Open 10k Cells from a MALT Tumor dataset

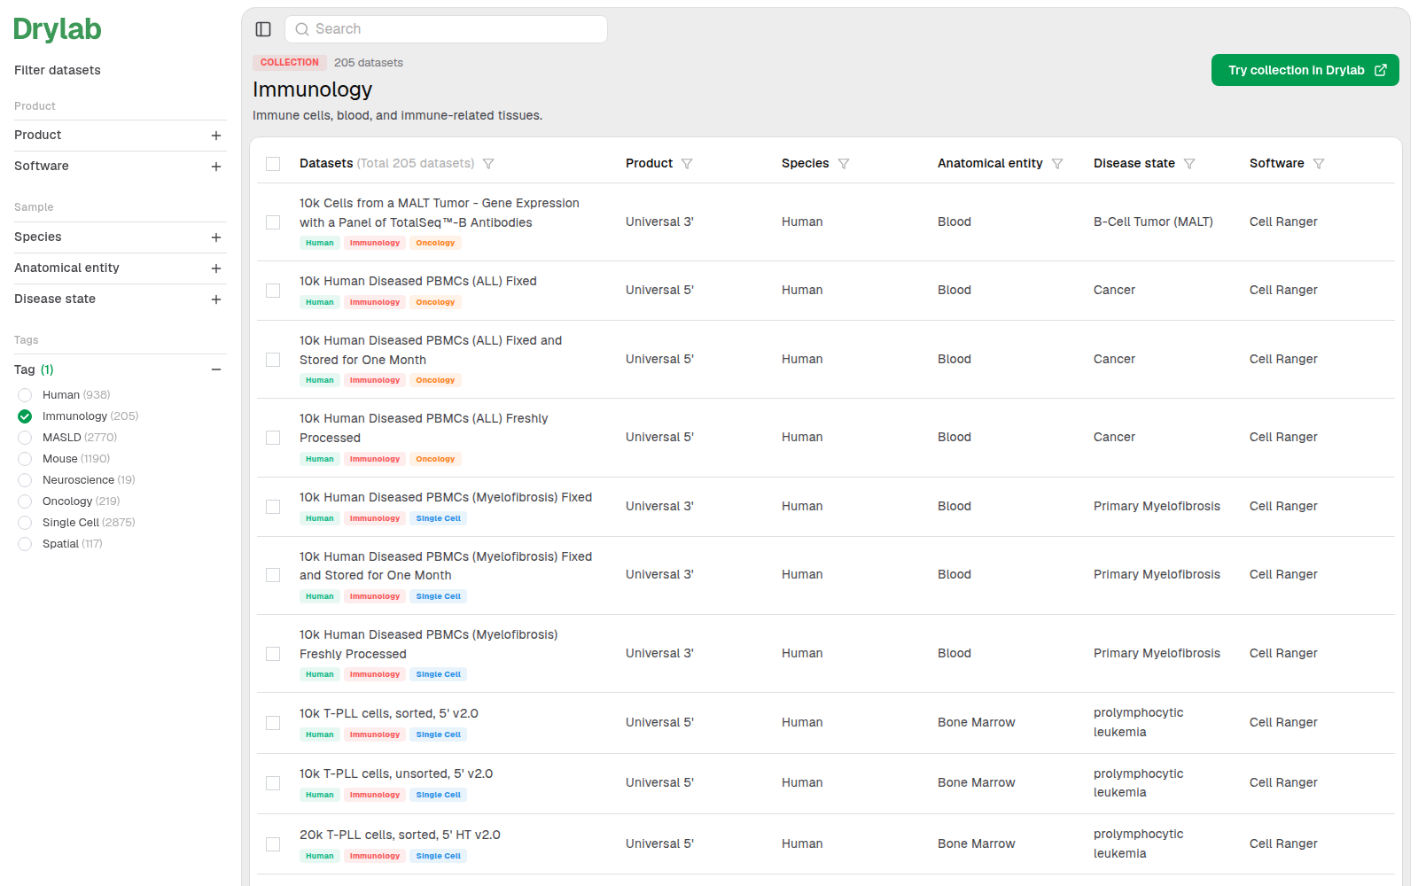point(439,213)
